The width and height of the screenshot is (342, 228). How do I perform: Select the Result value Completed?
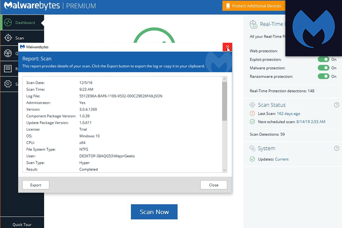click(x=89, y=169)
